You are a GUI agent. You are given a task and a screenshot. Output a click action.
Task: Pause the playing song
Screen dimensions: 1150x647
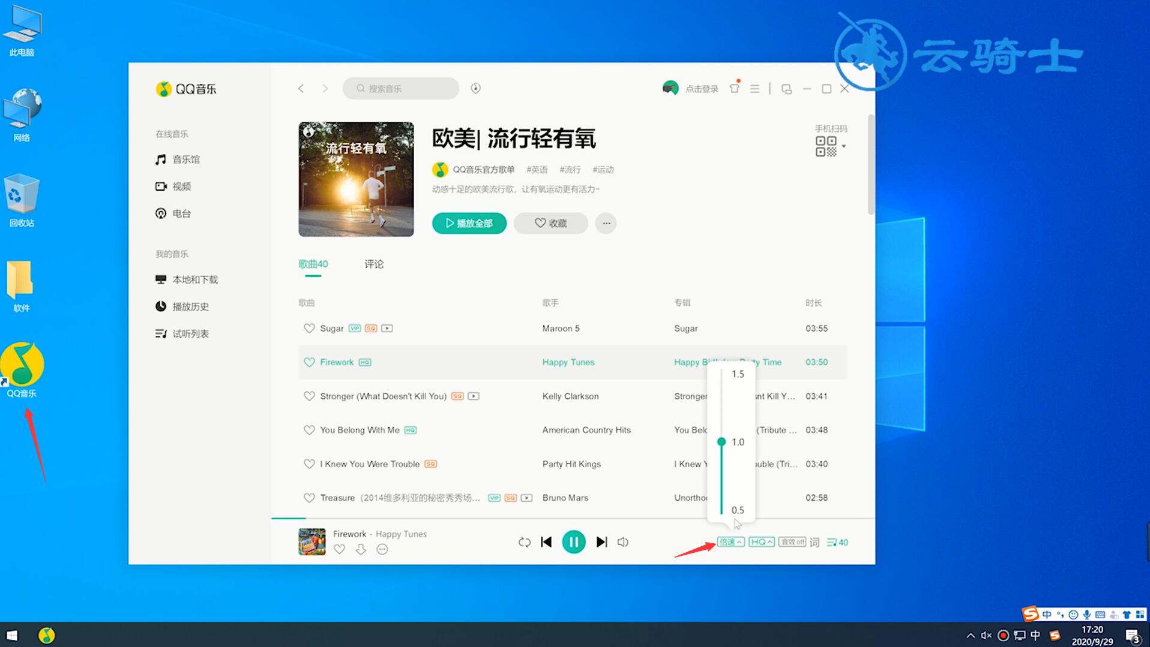pyautogui.click(x=574, y=542)
